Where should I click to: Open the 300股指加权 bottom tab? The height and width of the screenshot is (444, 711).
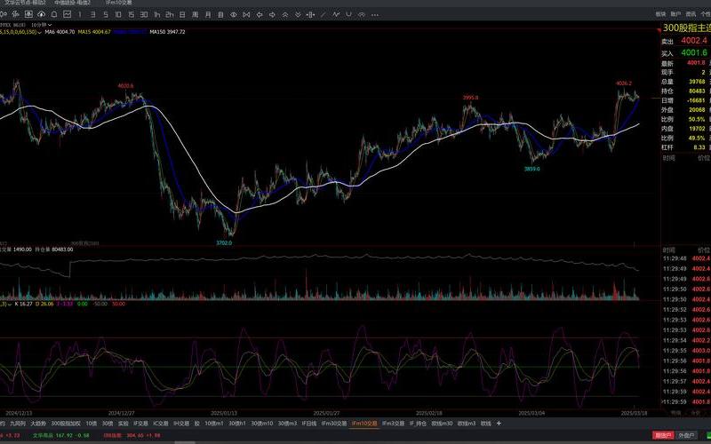coord(65,424)
